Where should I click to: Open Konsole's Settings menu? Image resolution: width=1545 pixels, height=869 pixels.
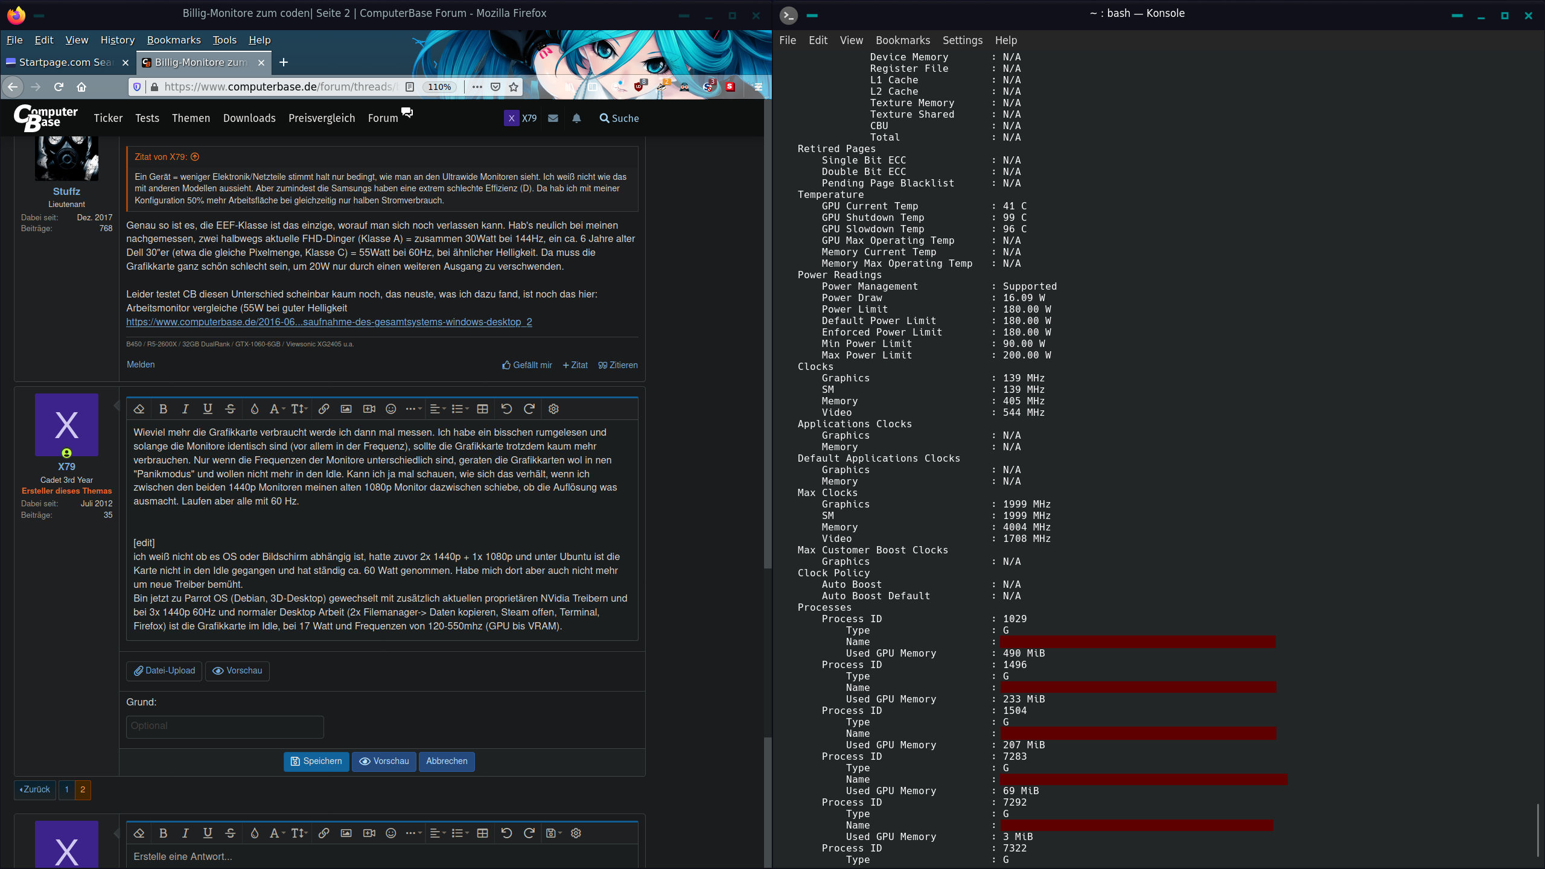(x=962, y=40)
